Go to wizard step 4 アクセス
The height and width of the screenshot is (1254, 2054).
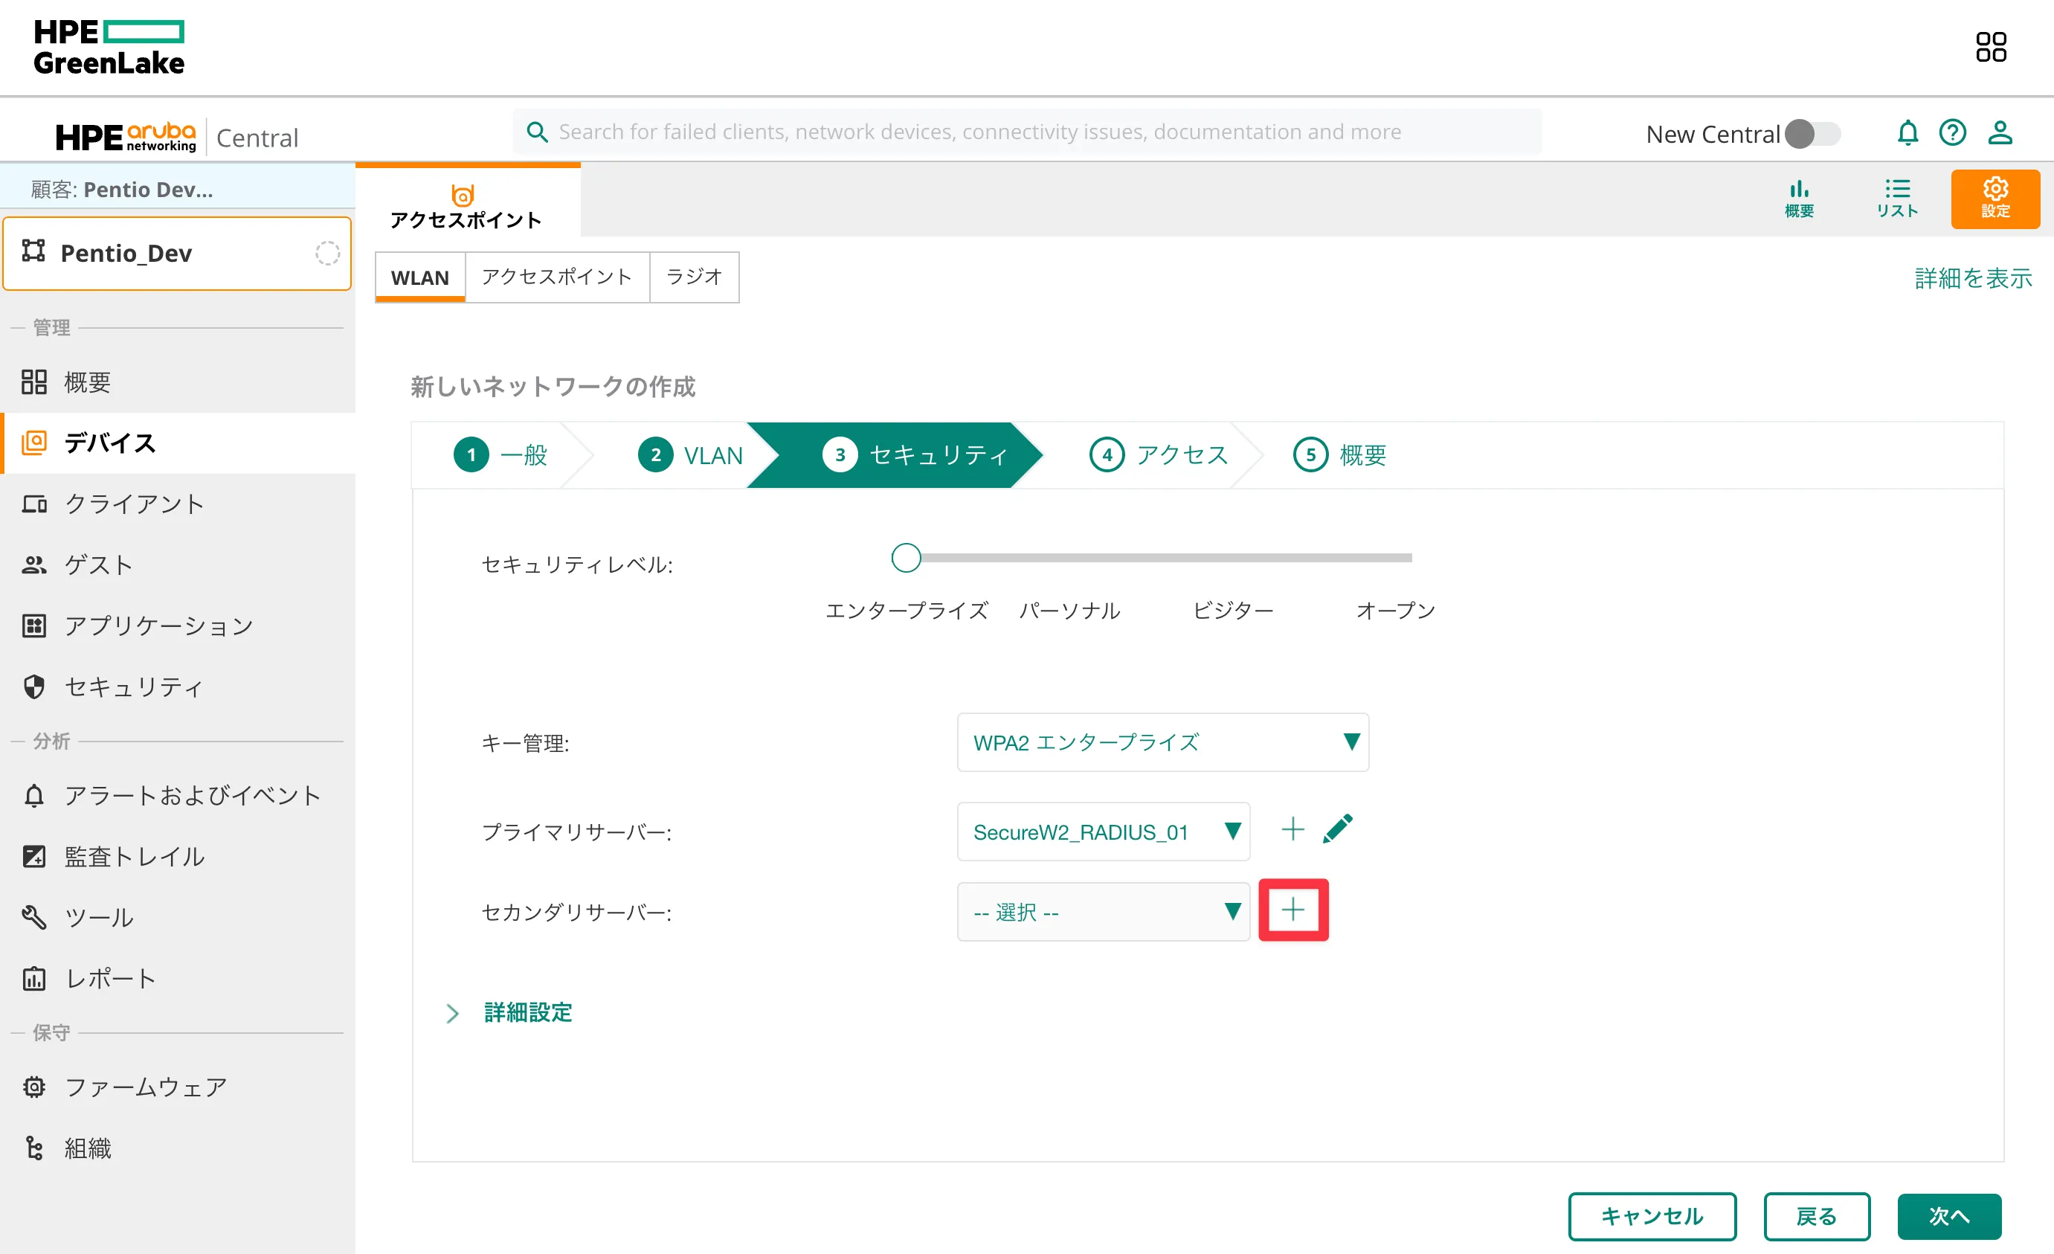(x=1159, y=455)
